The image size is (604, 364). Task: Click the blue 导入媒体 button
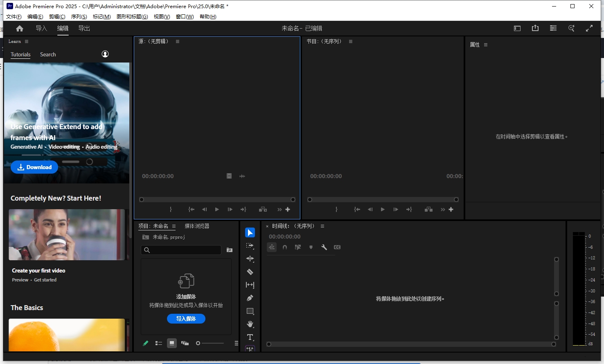coord(186,319)
